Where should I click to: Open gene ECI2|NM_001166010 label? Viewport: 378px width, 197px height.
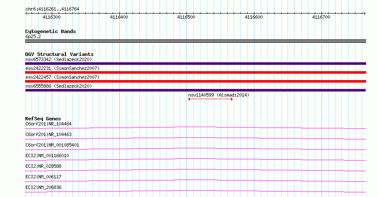pyautogui.click(x=47, y=155)
